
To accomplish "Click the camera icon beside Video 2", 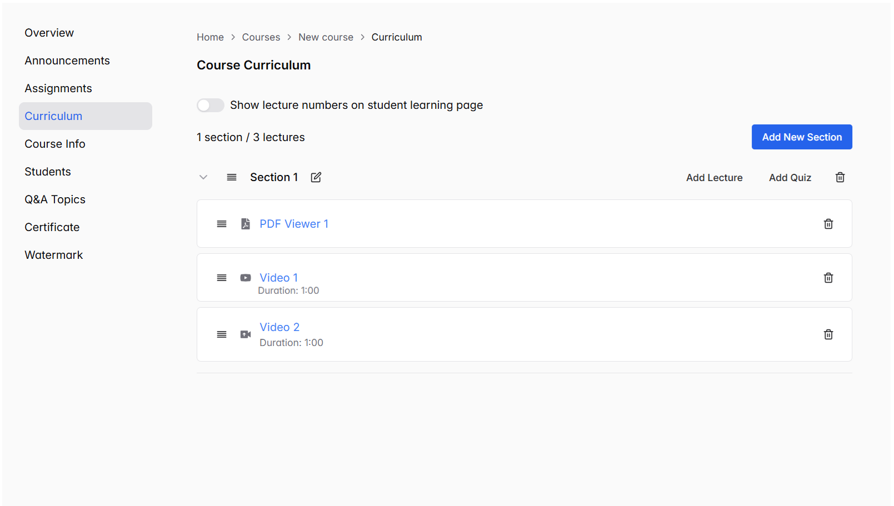I will 245,334.
